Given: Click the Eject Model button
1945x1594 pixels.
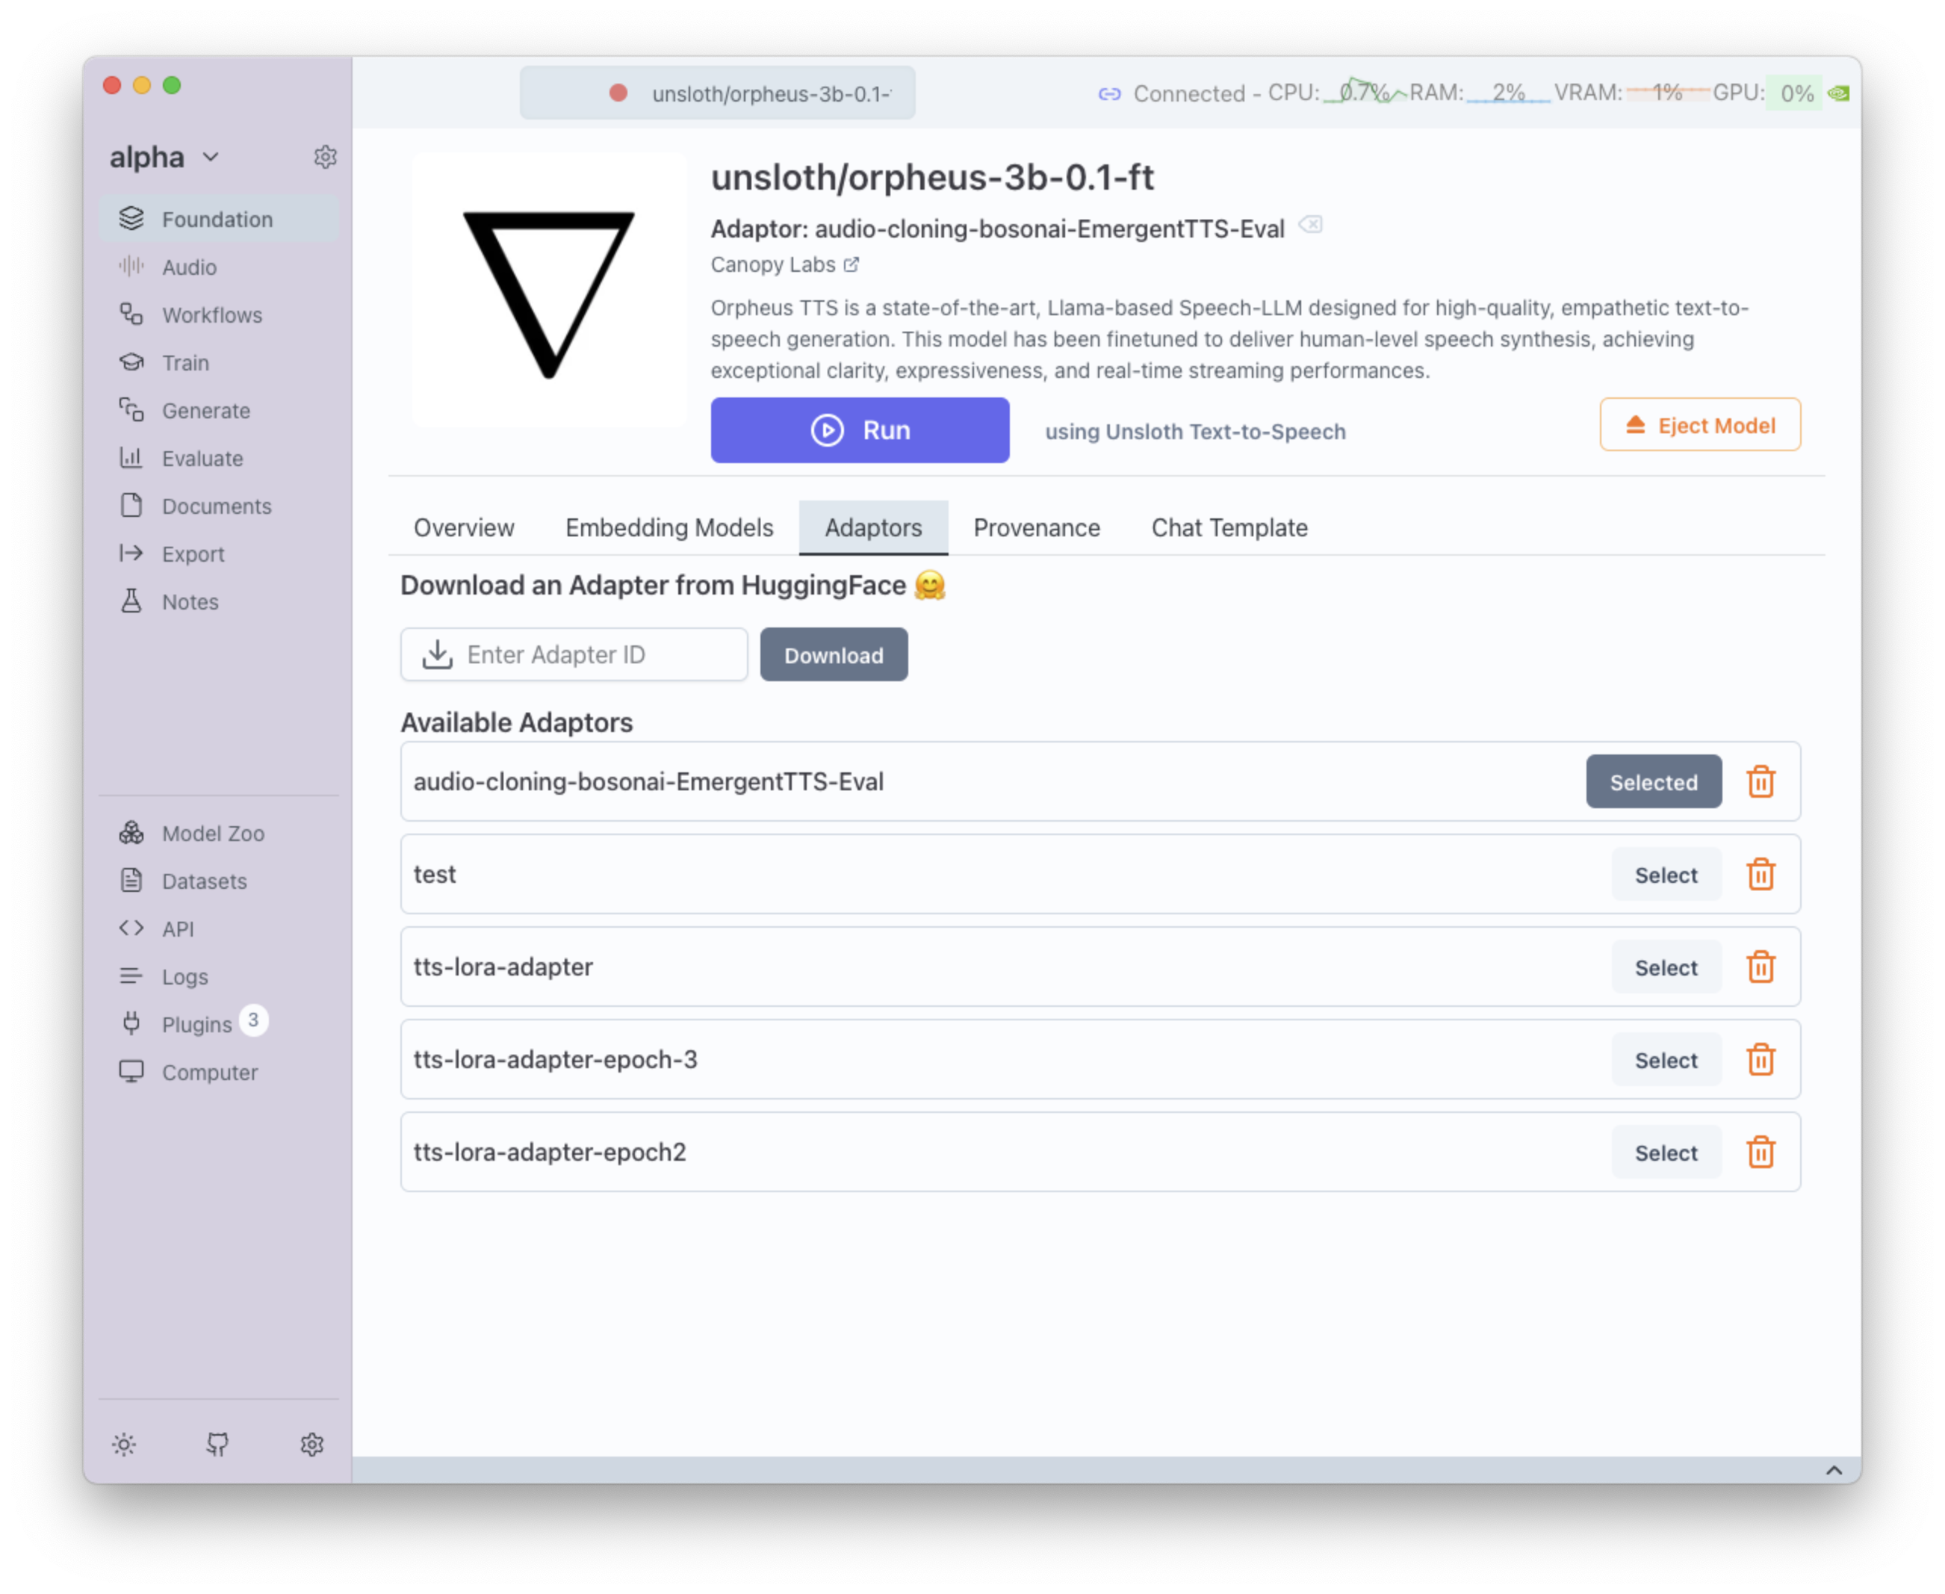Looking at the screenshot, I should pyautogui.click(x=1699, y=425).
